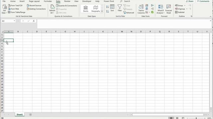
Task: Import data From Web
Action: 13,9
